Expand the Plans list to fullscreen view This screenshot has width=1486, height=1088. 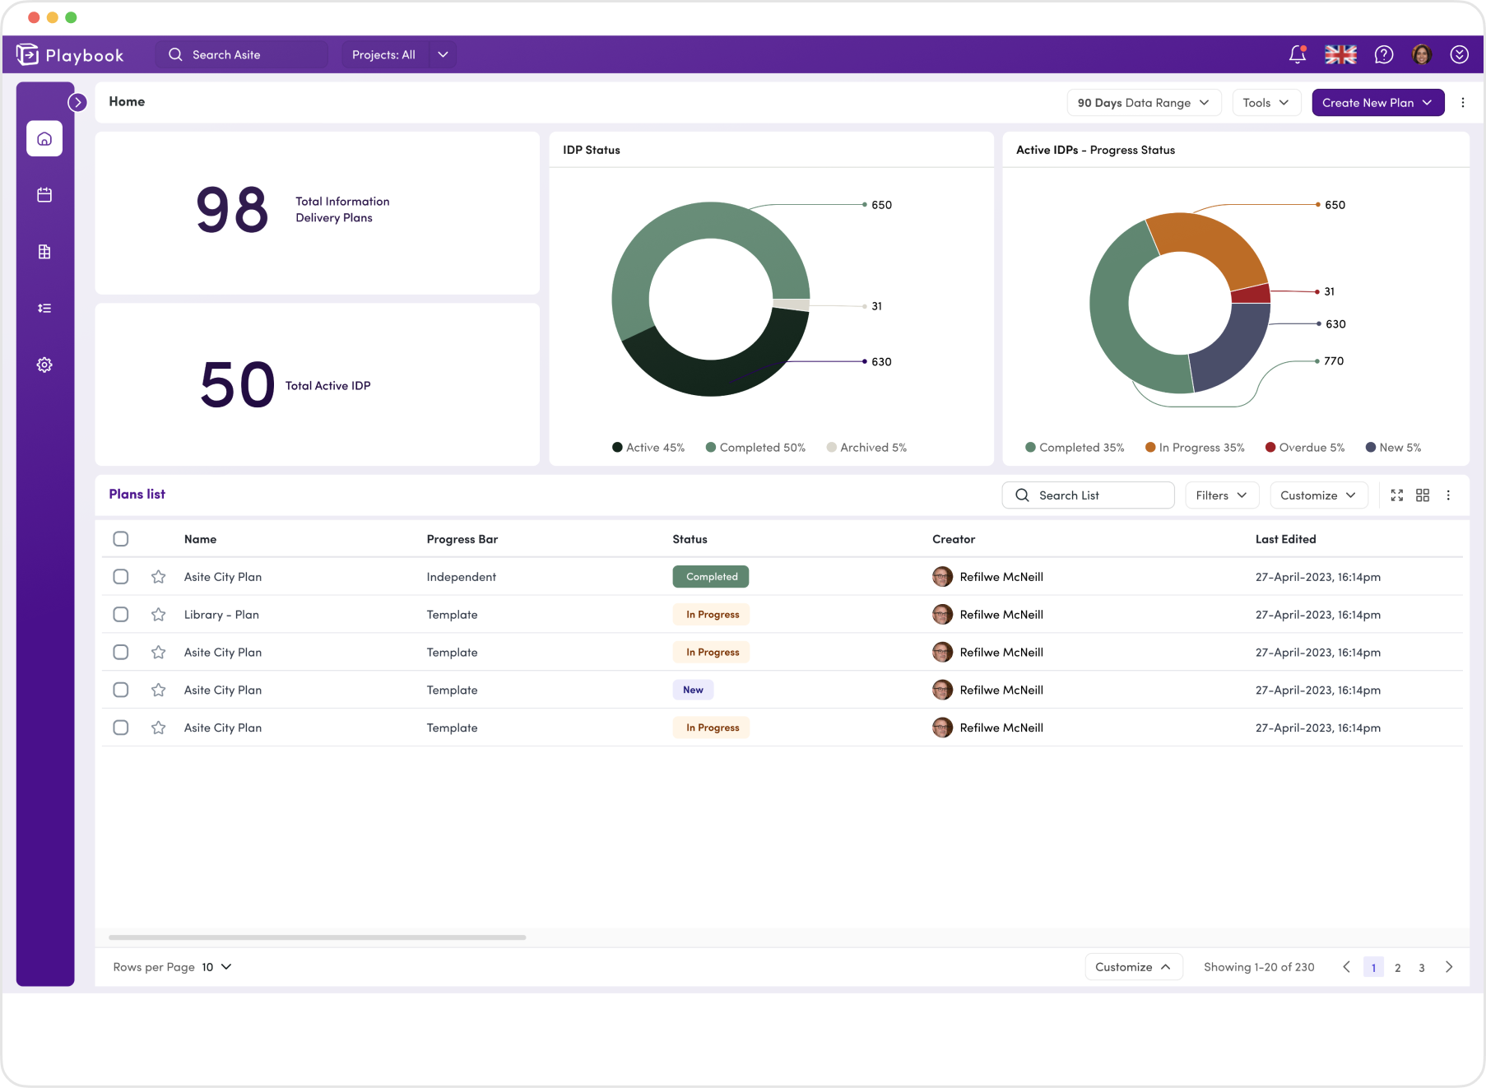point(1396,495)
